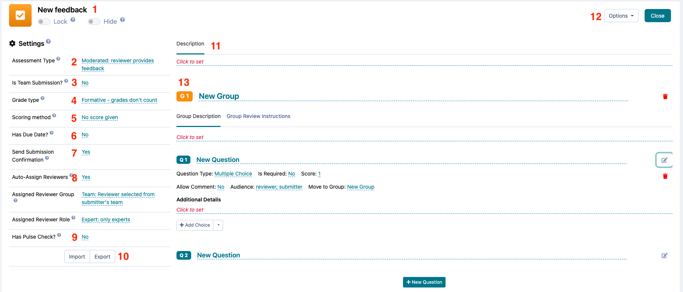Change the Is Required value for Q1
This screenshot has width=683, height=292.
coord(292,174)
